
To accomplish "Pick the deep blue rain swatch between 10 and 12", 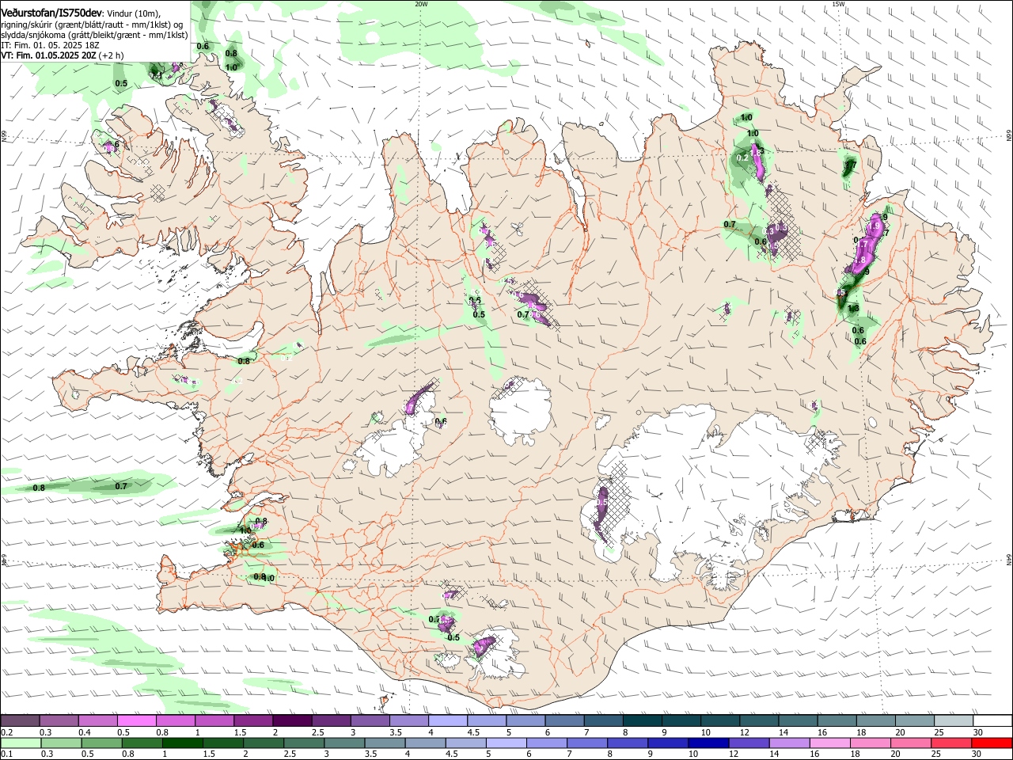I will [x=708, y=743].
